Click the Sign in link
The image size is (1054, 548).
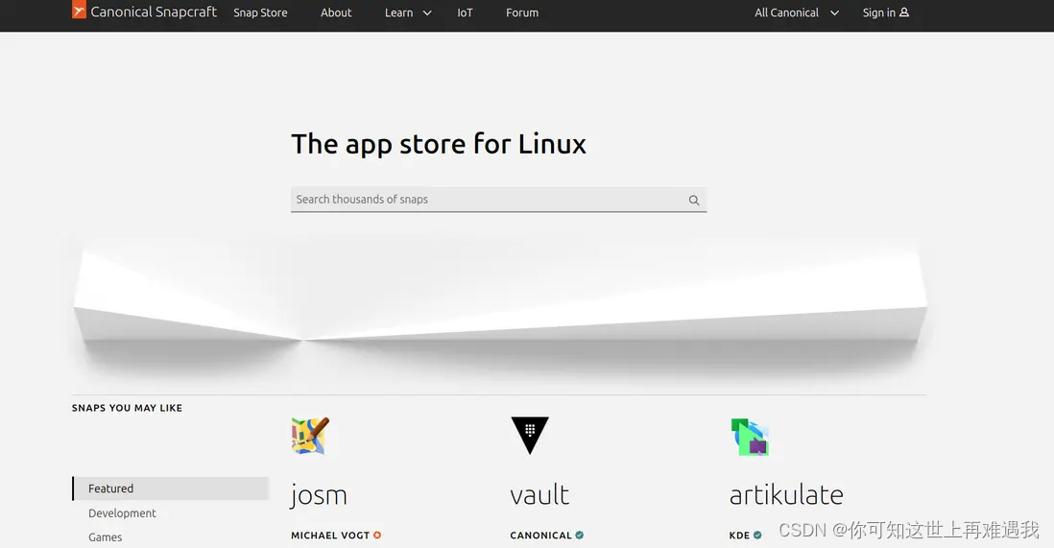pos(885,12)
